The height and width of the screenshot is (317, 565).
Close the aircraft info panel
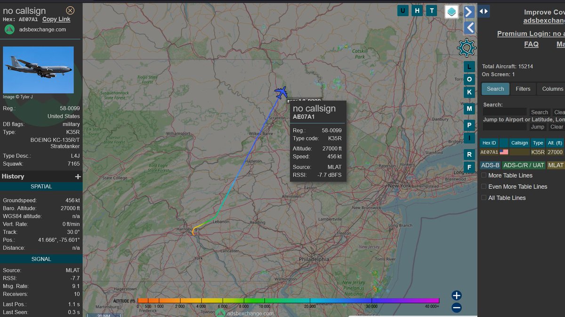click(x=70, y=10)
